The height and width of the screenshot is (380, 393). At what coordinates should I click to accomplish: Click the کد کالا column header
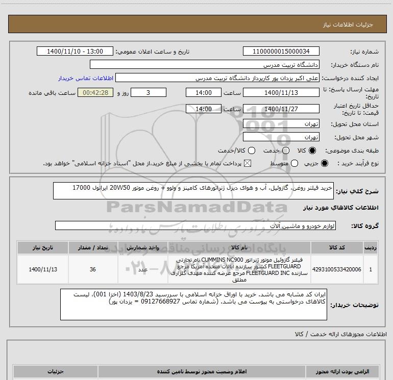[x=337, y=247]
